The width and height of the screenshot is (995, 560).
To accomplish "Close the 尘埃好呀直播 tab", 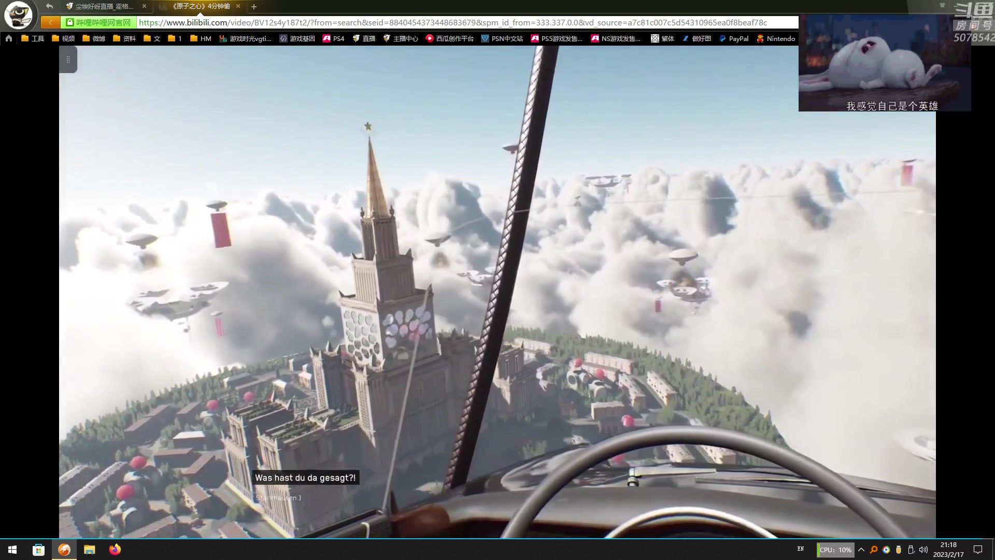I will (x=144, y=6).
